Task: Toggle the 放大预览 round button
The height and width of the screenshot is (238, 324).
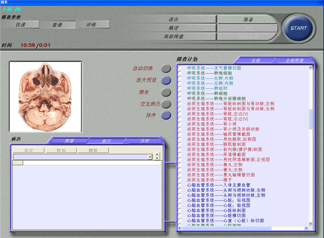Action: pyautogui.click(x=166, y=80)
